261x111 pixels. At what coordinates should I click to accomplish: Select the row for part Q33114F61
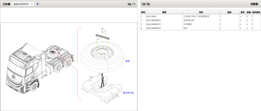pyautogui.click(x=164, y=16)
